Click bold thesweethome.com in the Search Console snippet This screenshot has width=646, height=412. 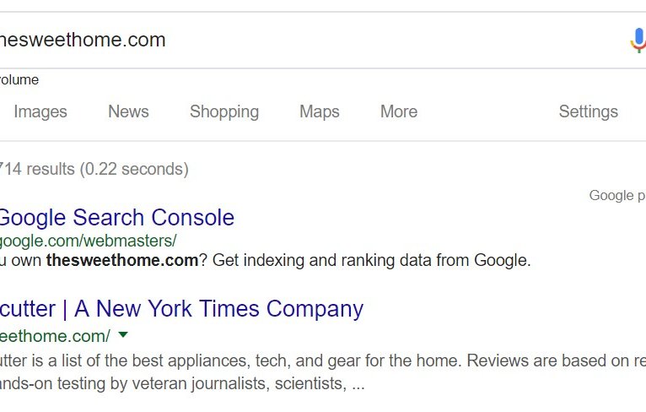122,260
